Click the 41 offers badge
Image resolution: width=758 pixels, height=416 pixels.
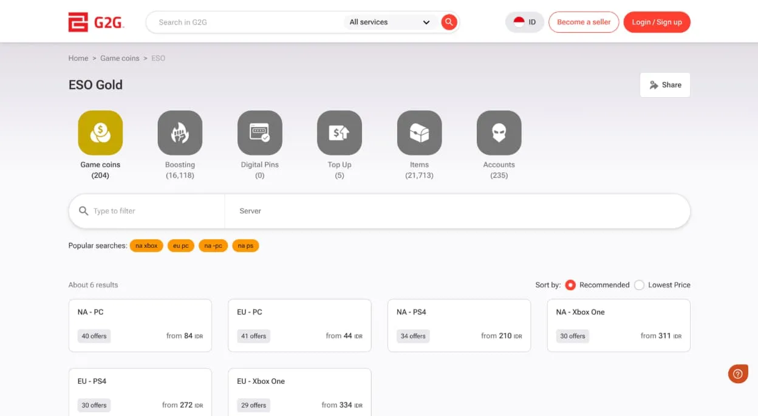pos(253,336)
